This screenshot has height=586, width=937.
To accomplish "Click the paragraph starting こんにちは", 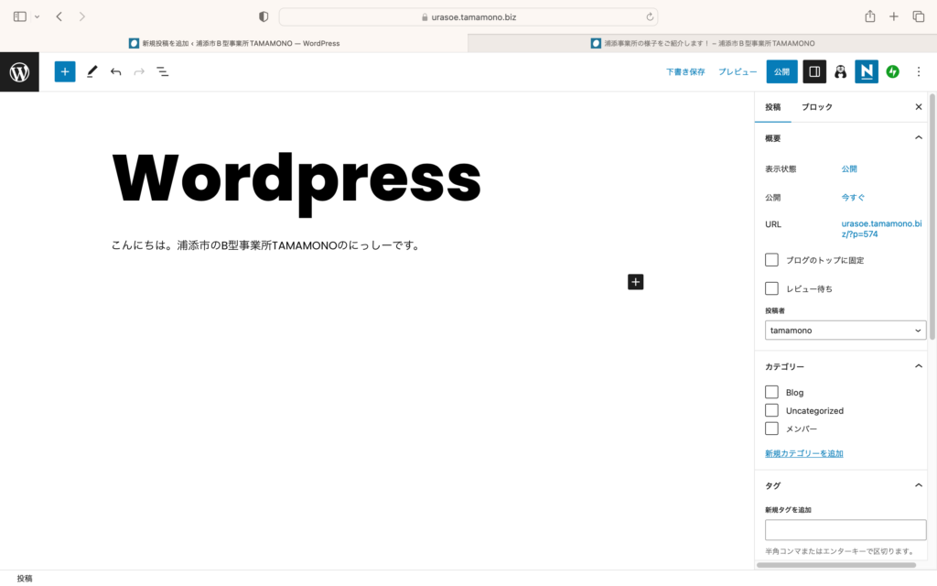I will coord(266,245).
